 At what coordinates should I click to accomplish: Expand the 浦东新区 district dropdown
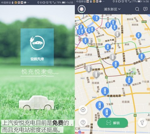pyautogui.click(x=112, y=9)
